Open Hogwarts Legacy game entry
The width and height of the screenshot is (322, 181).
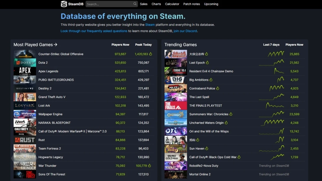click(51, 157)
